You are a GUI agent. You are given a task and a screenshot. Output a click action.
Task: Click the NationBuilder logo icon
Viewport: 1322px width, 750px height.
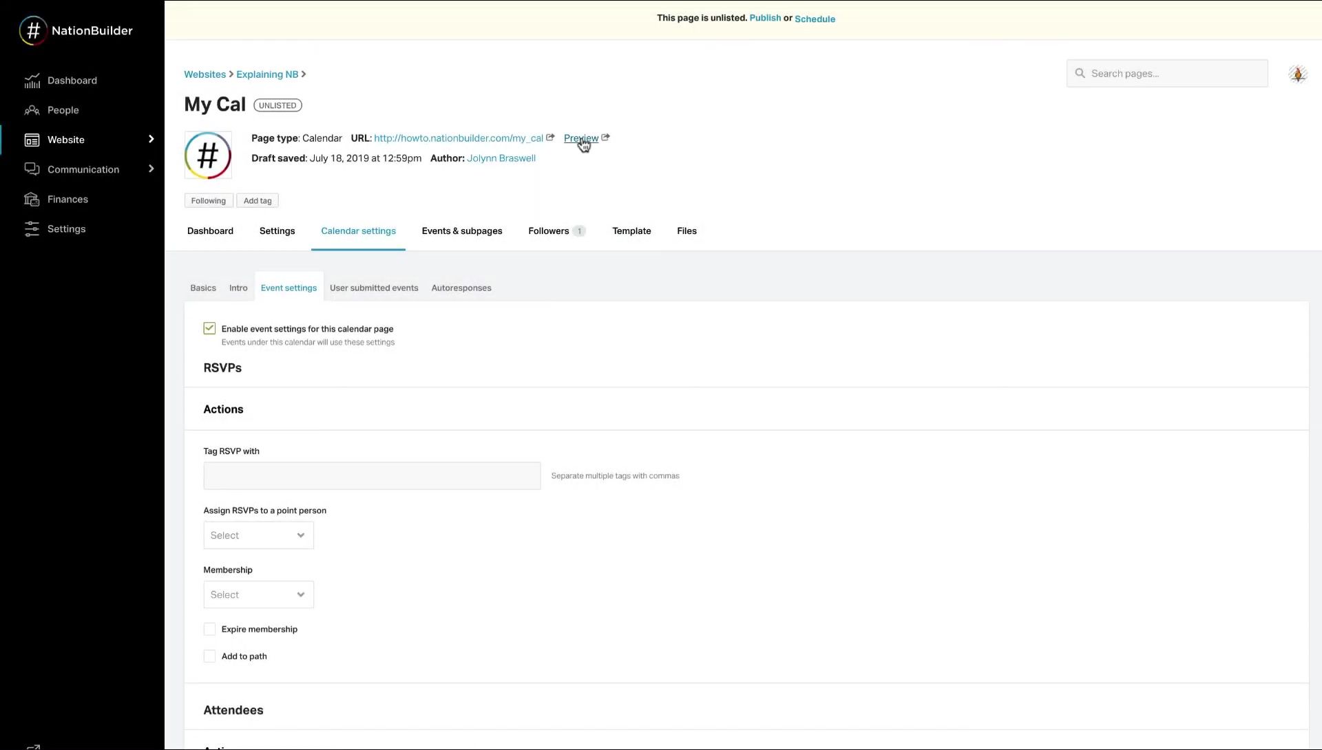point(33,30)
